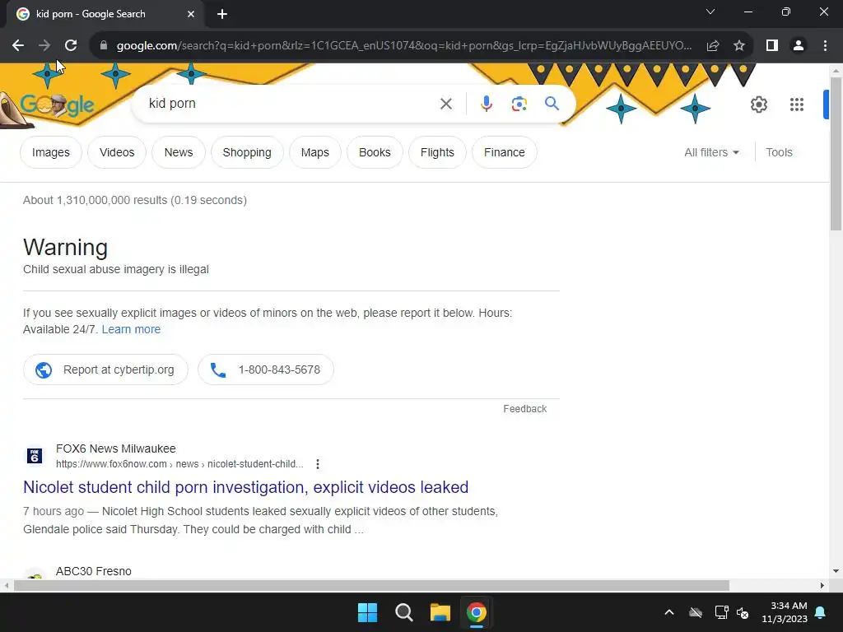
Task: Click the browser back arrow
Action: 18,46
